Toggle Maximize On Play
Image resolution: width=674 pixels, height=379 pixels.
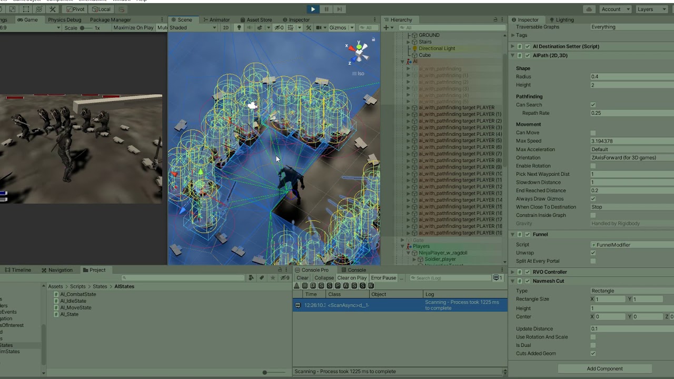133,28
